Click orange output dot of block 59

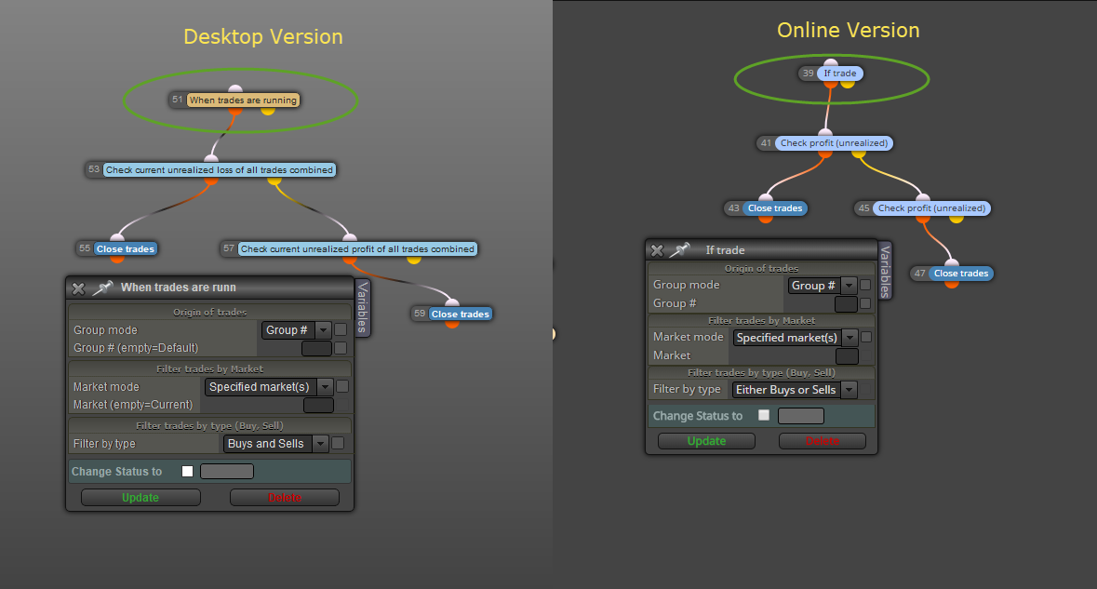[x=452, y=324]
